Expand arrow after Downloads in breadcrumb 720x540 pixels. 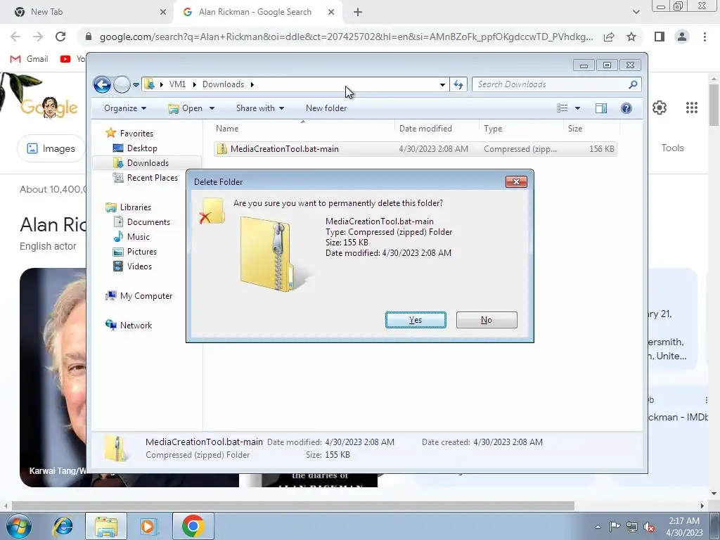click(252, 84)
